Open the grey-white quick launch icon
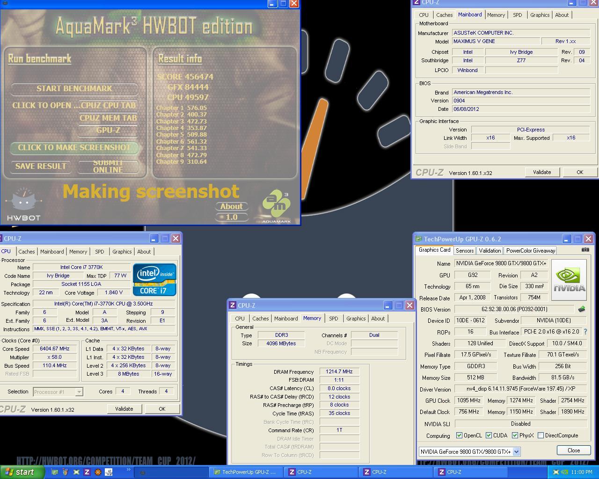Image resolution: width=599 pixels, height=479 pixels. [109, 472]
